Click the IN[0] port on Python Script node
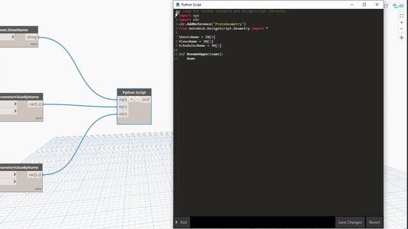The image size is (408, 229). pos(123,100)
